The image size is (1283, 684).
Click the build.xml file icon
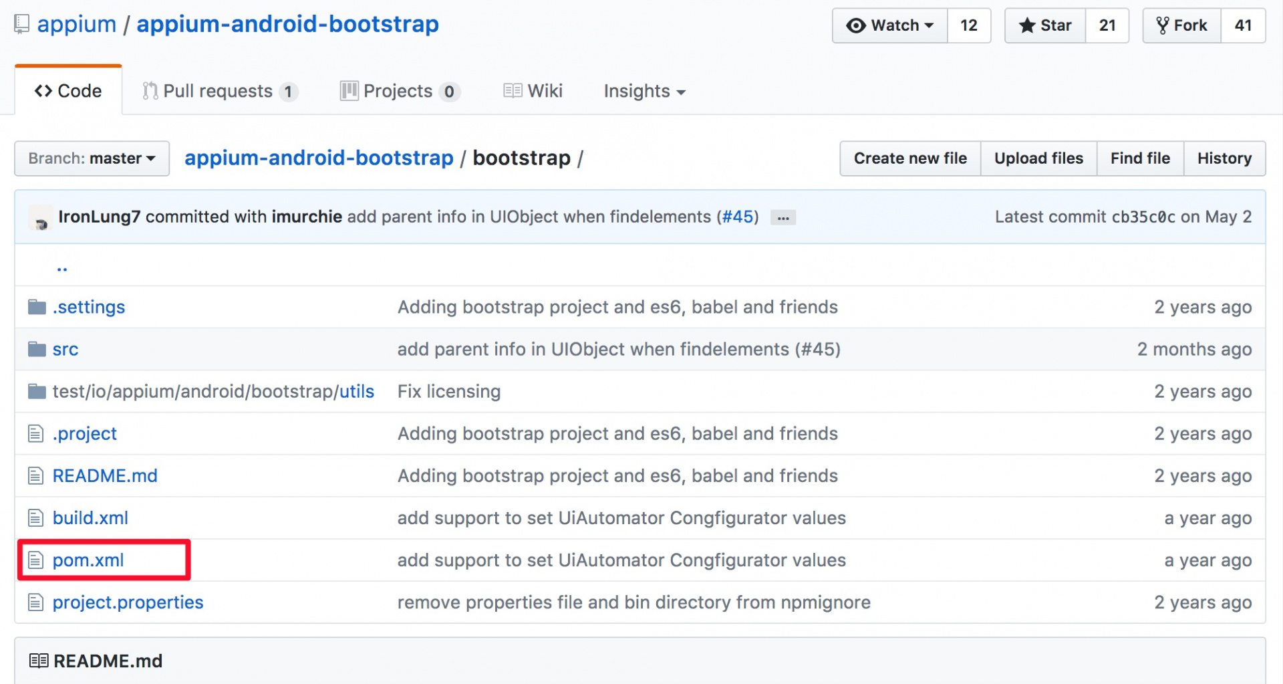coord(35,518)
